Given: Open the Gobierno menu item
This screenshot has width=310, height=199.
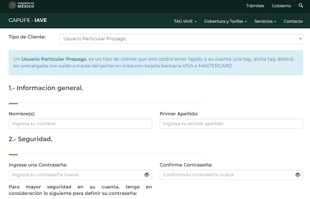Looking at the screenshot, I should (x=281, y=6).
